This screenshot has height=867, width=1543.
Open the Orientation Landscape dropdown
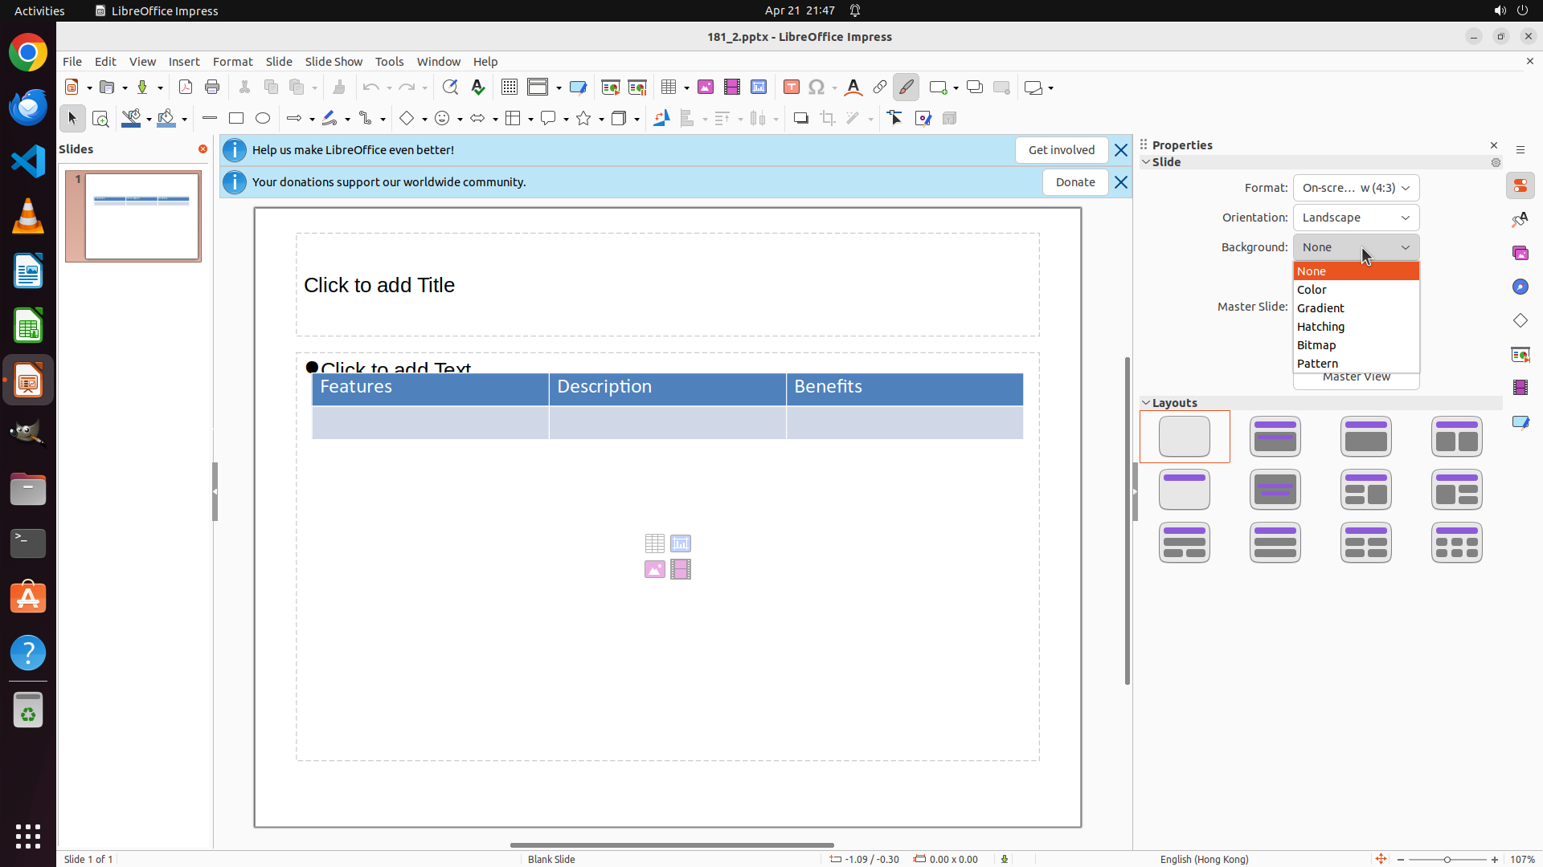click(x=1356, y=218)
